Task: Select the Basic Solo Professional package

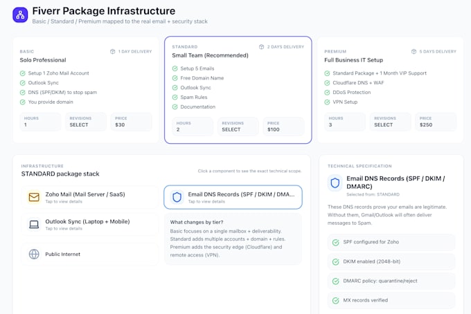Action: [x=86, y=90]
